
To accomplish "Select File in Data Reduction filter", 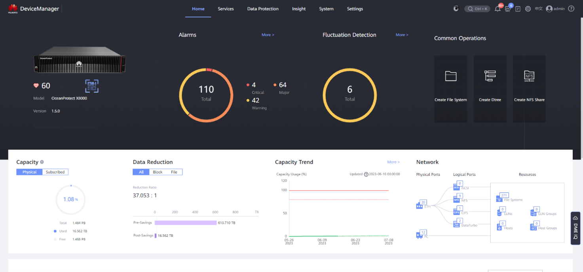I will click(174, 172).
